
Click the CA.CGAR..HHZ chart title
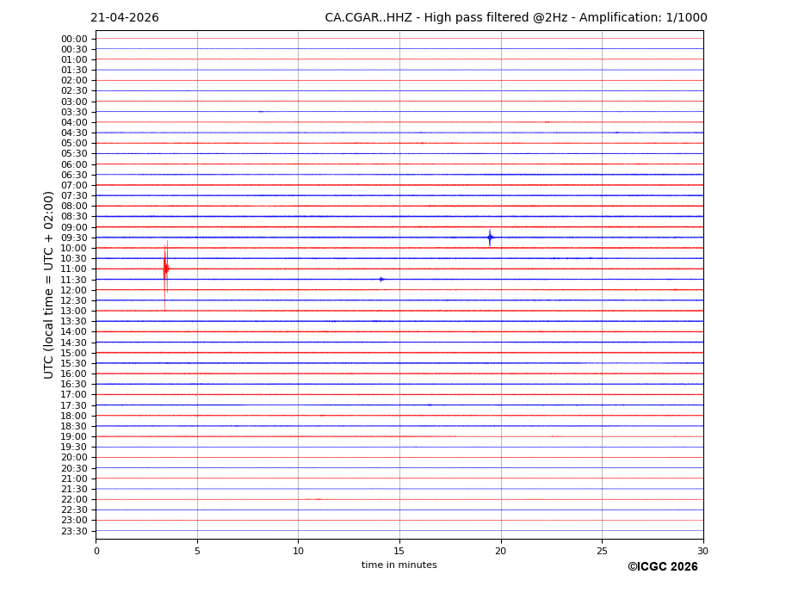click(516, 18)
